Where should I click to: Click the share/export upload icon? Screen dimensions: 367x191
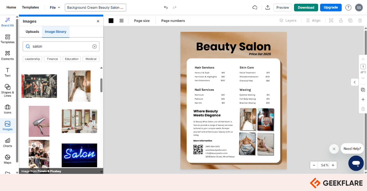pos(267,7)
